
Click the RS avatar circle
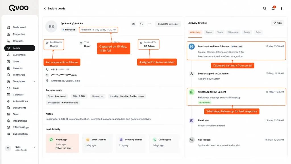[51, 26]
